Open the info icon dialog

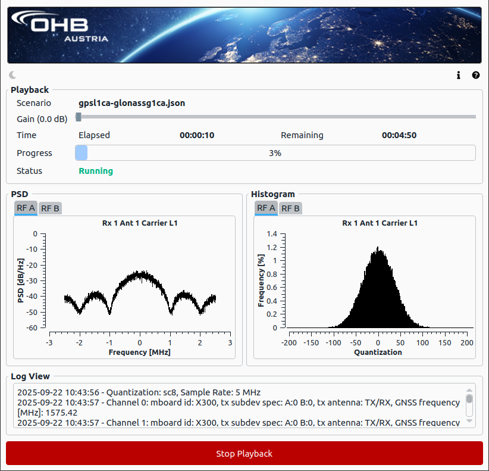[x=458, y=75]
